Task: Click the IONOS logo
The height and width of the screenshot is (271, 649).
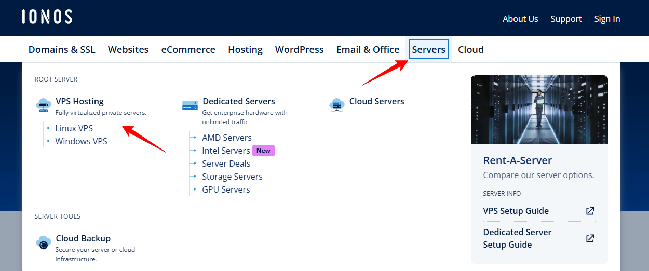Action: [47, 17]
